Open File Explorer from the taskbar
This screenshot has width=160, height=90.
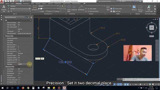point(49,88)
